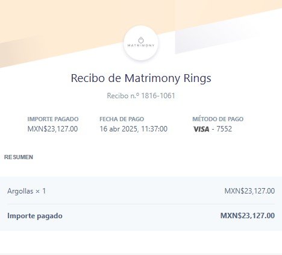Screen dimensions: 282x255
Task: Click the MÉTODO DE PAGO label
Action: pos(218,119)
